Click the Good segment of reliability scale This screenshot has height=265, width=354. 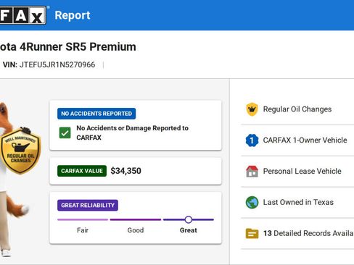pyautogui.click(x=136, y=219)
